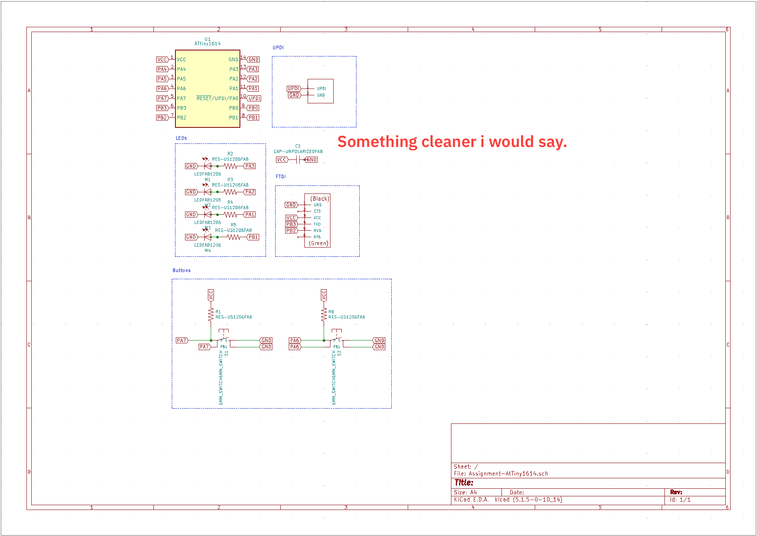Screen dimensions: 757x536
Task: Select the VCC label left of capacitor C1
Action: tap(282, 159)
